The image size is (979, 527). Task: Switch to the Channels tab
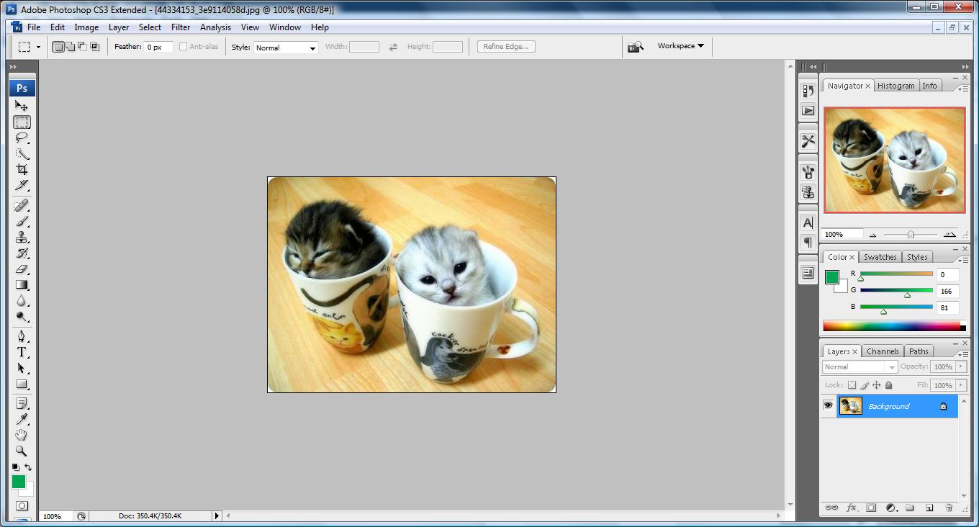pos(883,351)
